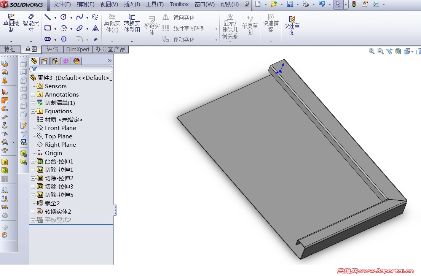The height and width of the screenshot is (276, 421).
Task: Click Linear Sketch Pattern (线性草图阵列)
Action: (x=184, y=29)
